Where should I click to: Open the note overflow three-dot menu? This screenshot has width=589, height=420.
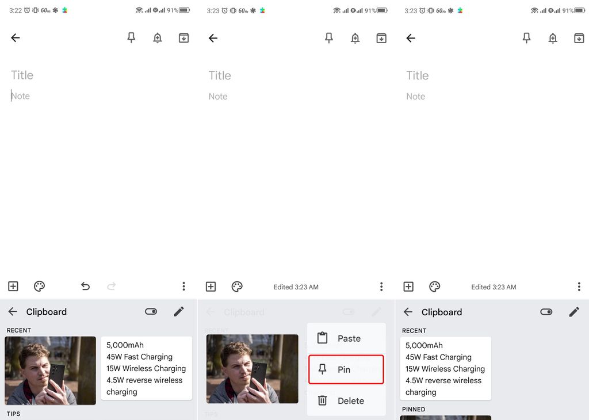click(x=184, y=286)
